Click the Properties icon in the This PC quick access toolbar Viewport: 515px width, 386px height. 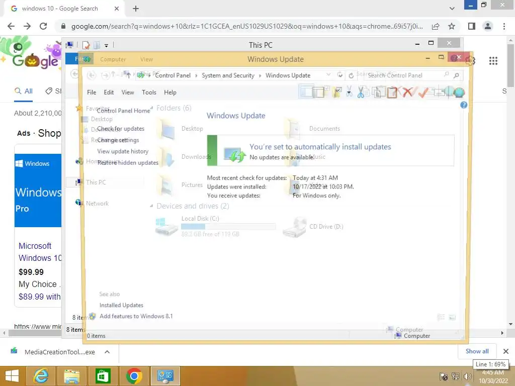(85, 45)
